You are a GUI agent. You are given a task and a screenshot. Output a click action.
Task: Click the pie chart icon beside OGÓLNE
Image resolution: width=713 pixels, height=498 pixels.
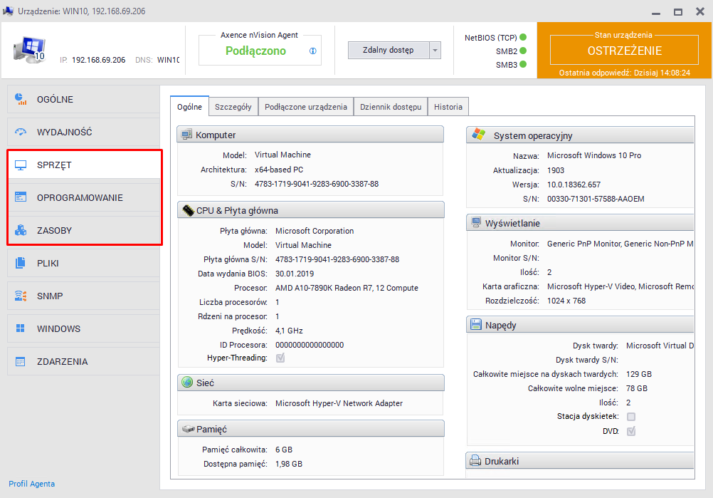point(21,99)
